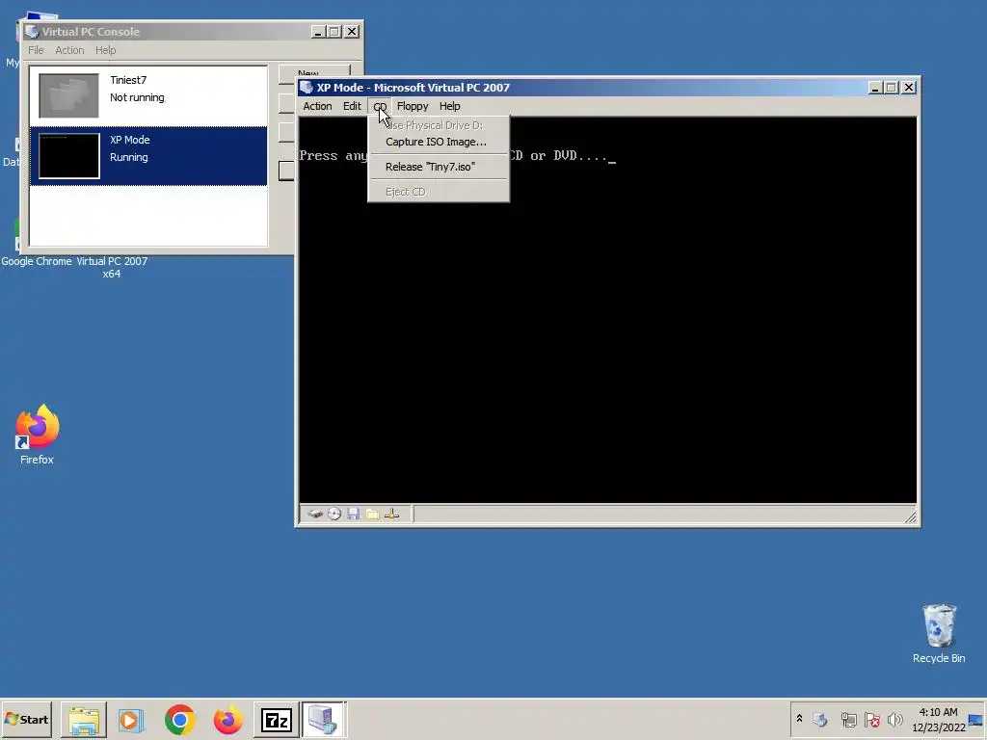
Task: Open Google Chrome from the taskbar
Action: pos(180,720)
